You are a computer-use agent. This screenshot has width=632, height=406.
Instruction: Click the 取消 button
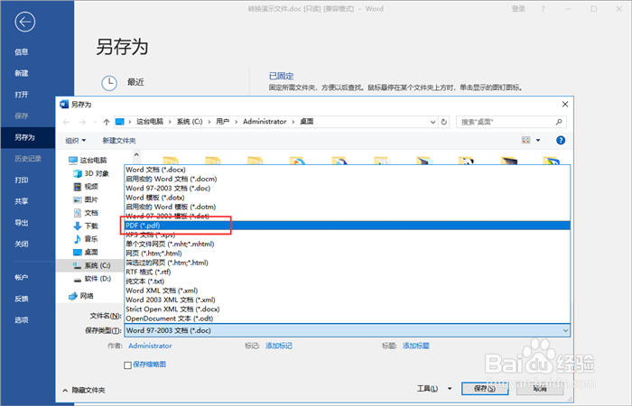(539, 389)
